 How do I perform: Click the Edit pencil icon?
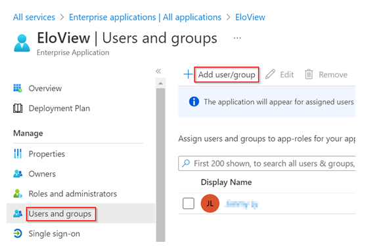pyautogui.click(x=270, y=74)
